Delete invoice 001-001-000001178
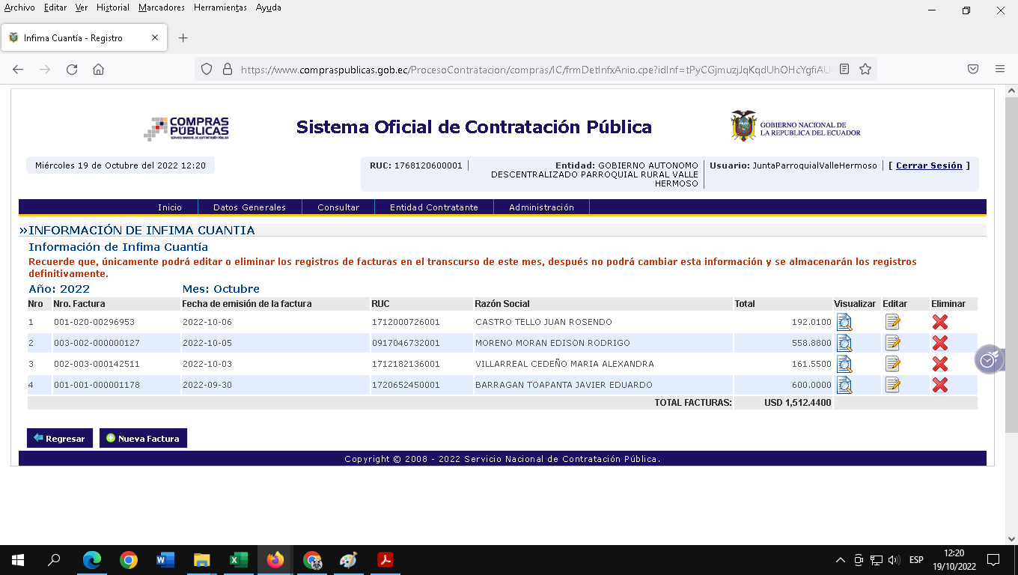The width and height of the screenshot is (1018, 575). 940,386
